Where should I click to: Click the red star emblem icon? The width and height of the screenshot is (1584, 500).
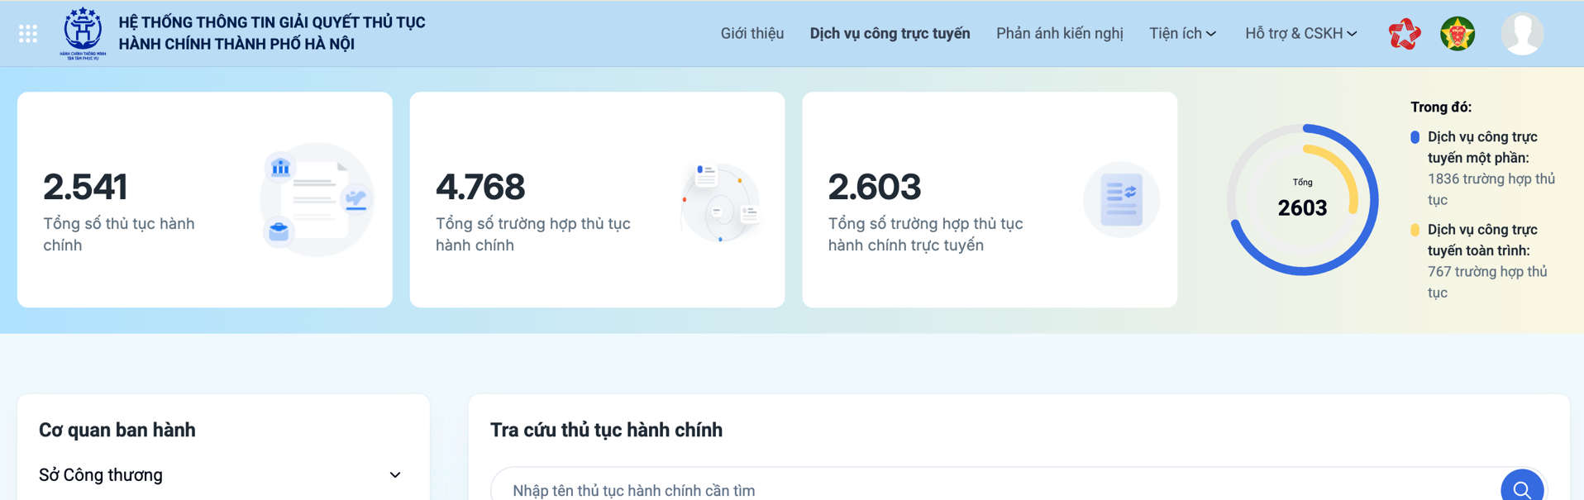pos(1404,34)
